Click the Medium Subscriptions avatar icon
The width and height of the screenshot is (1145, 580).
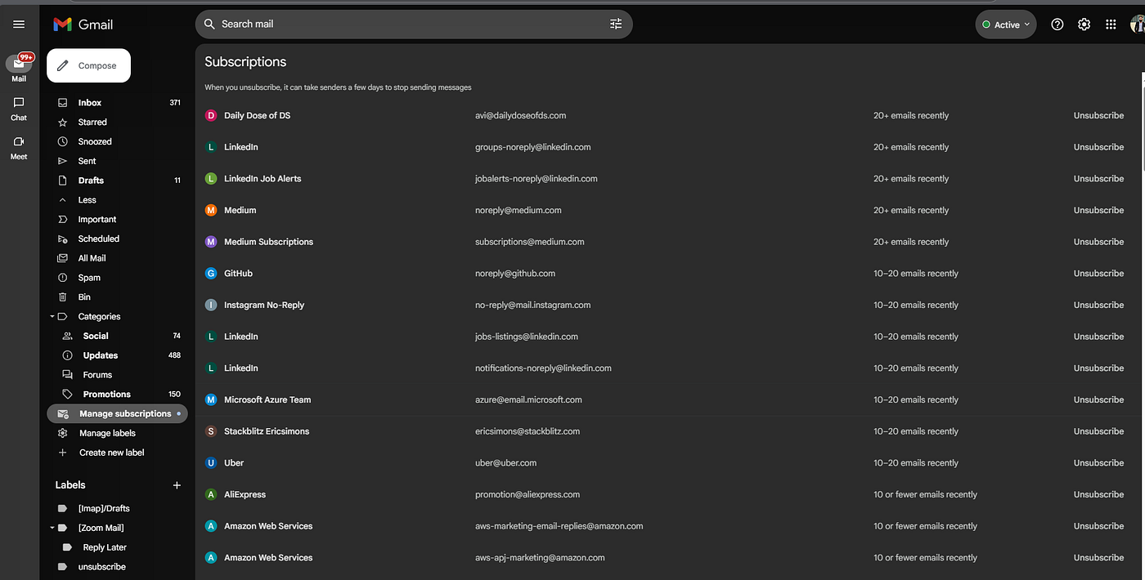211,242
